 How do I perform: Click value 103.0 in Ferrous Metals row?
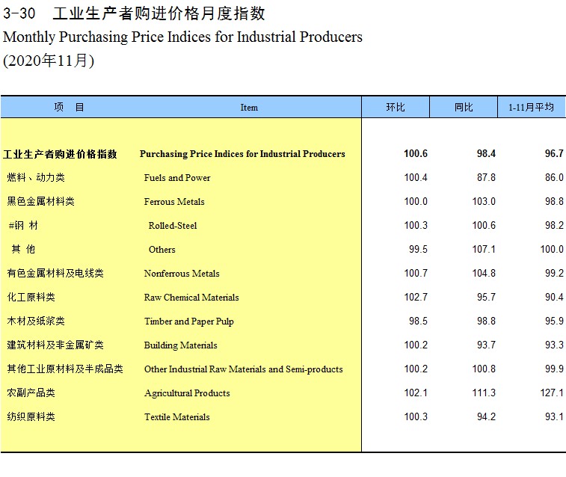[484, 201]
